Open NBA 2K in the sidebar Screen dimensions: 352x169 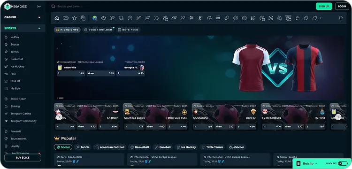tap(15, 81)
